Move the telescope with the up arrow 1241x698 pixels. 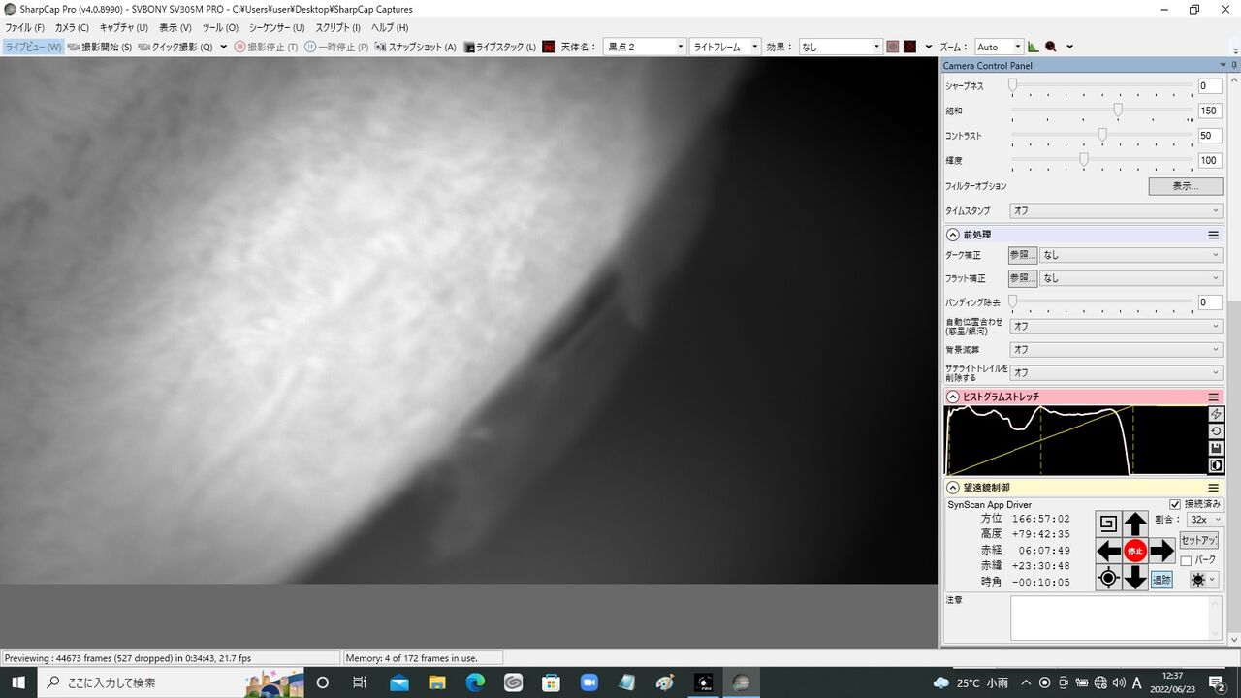[x=1135, y=524]
